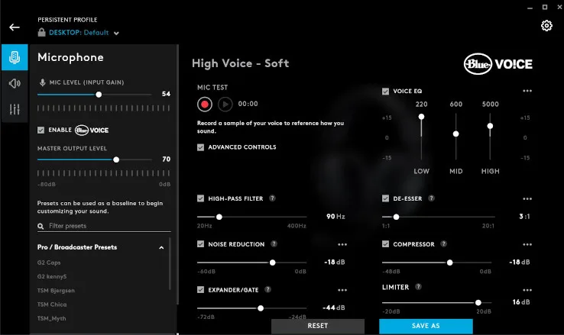The image size is (564, 335).
Task: Toggle the Noise Reduction checkbox
Action: [200, 245]
